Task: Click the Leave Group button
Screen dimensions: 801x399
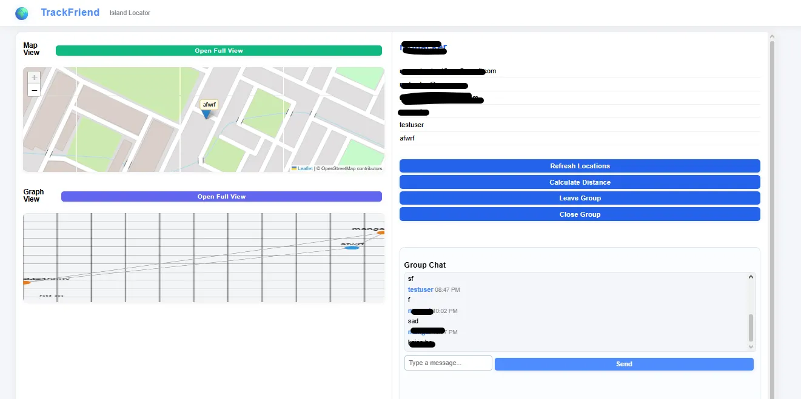Action: (580, 198)
